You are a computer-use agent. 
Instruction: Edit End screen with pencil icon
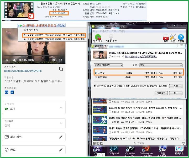pos(61,137)
